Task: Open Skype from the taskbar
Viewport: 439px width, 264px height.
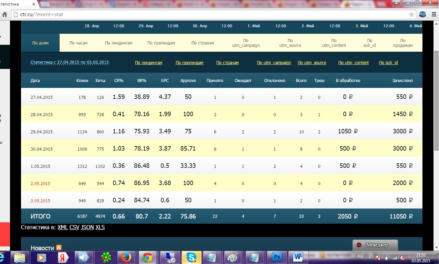Action: pyautogui.click(x=192, y=257)
